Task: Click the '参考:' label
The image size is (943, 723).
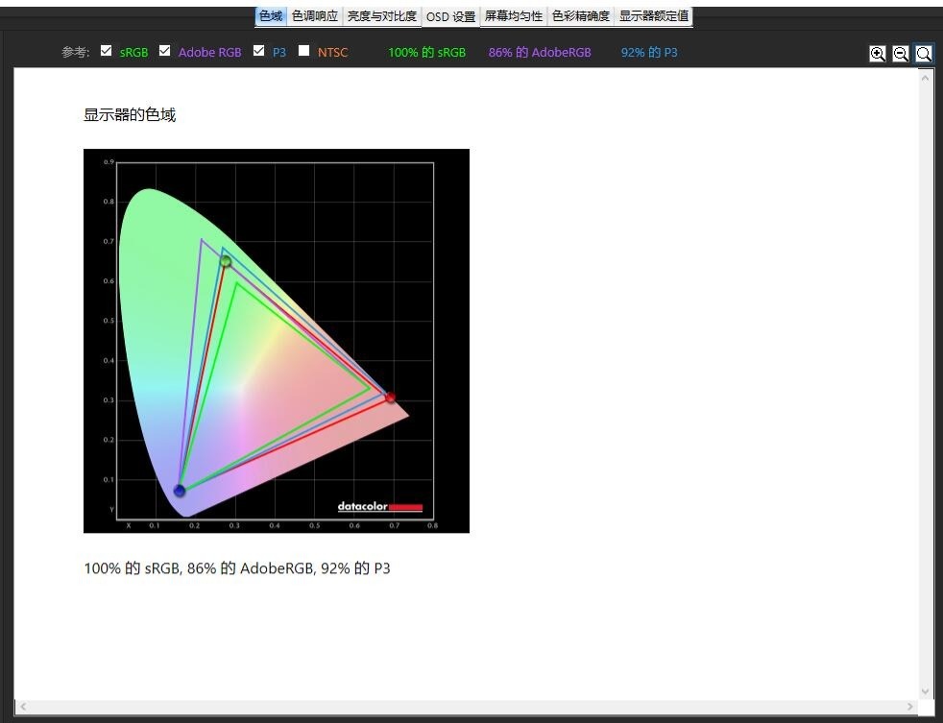Action: pos(75,53)
